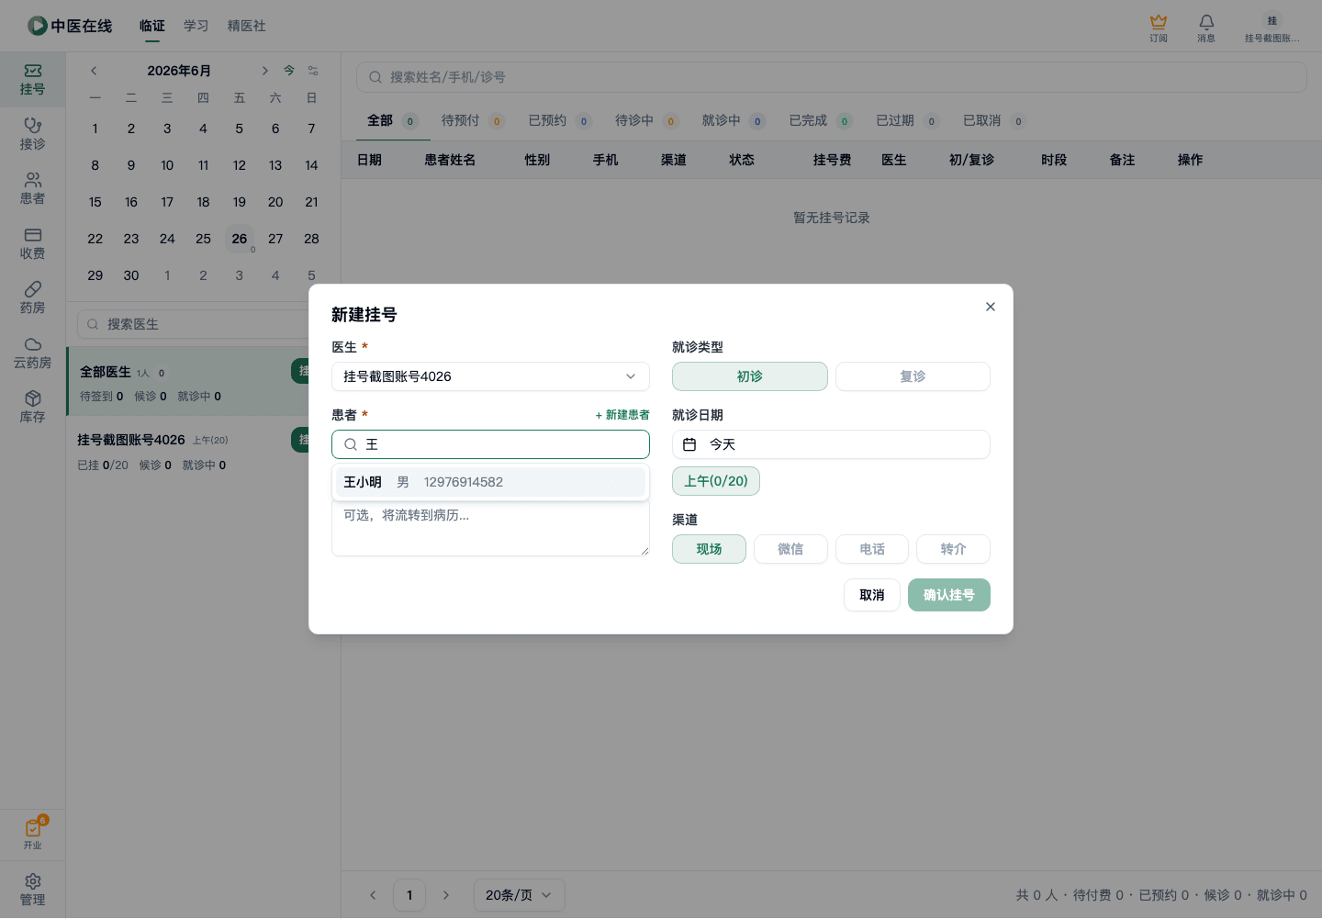
Task: Open the 订阅 subscription crown icon
Action: (x=1159, y=28)
